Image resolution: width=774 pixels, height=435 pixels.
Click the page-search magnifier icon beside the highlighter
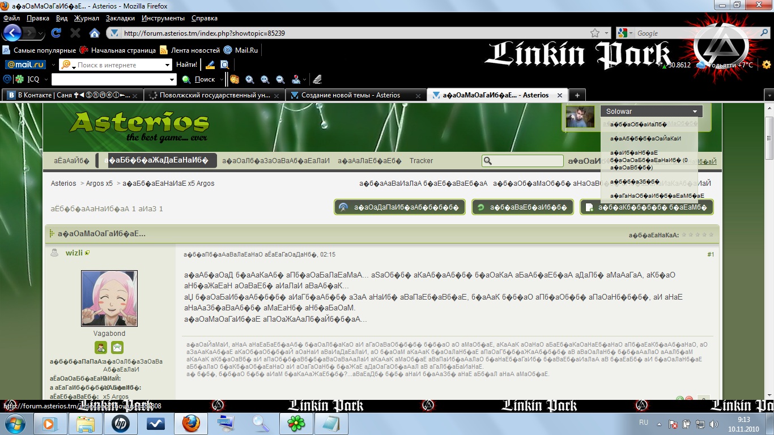[225, 65]
